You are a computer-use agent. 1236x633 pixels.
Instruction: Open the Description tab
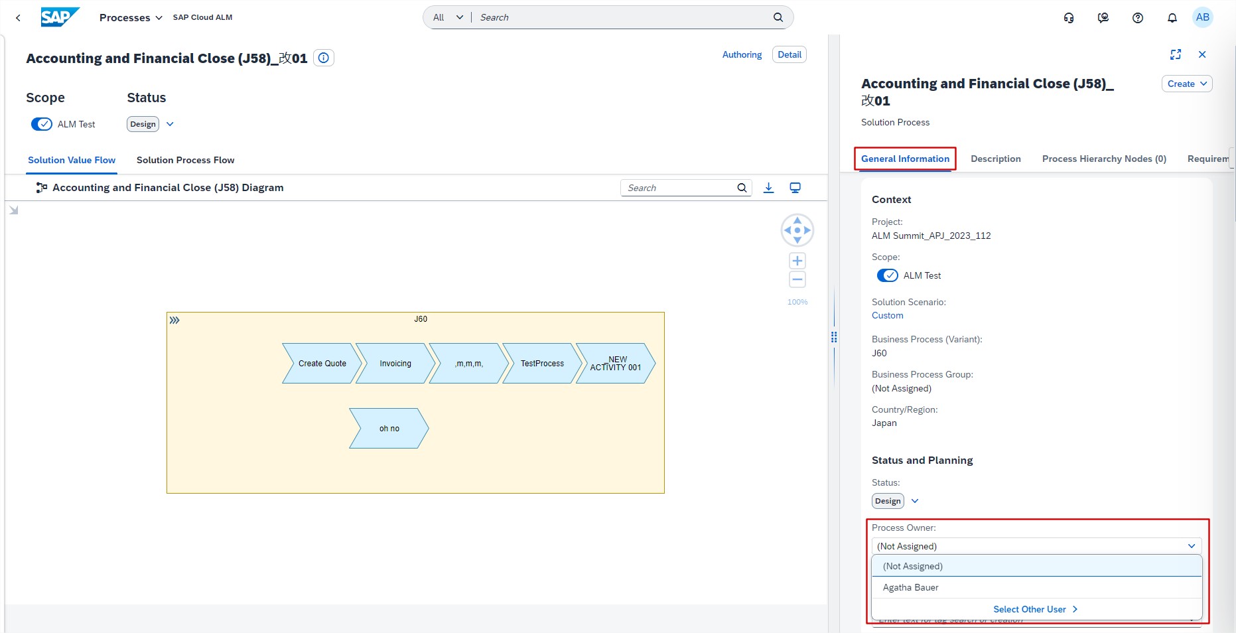click(x=995, y=159)
